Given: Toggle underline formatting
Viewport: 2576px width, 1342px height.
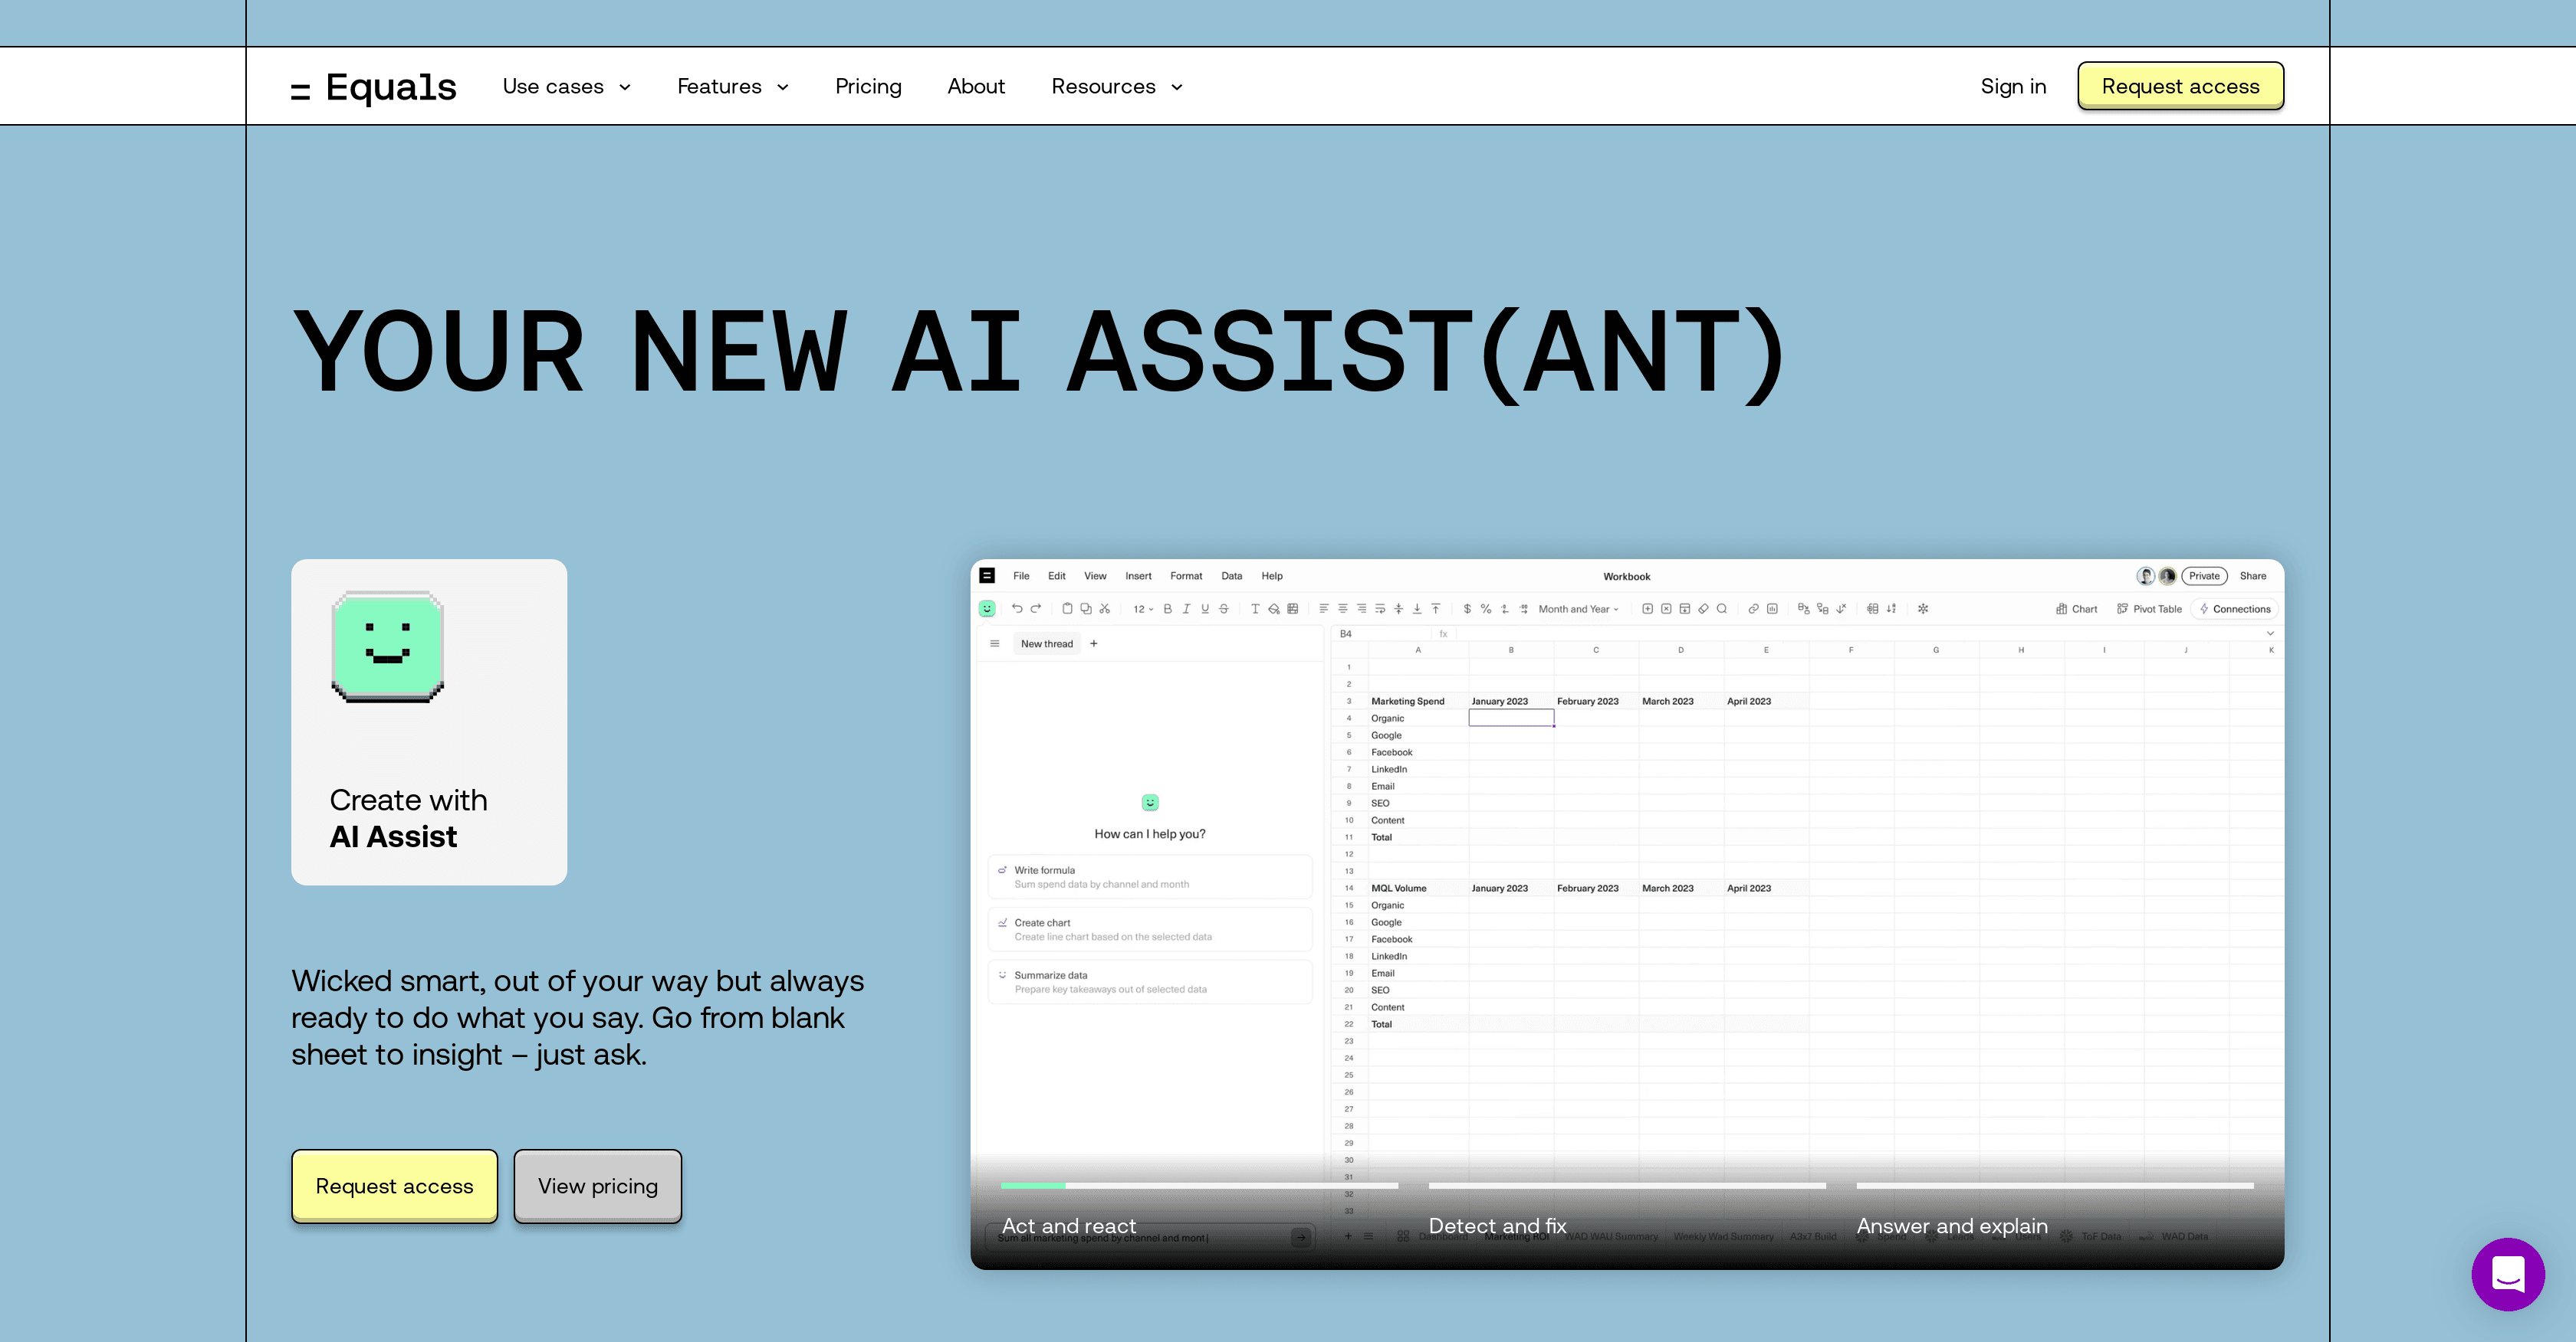Looking at the screenshot, I should pyautogui.click(x=1205, y=608).
